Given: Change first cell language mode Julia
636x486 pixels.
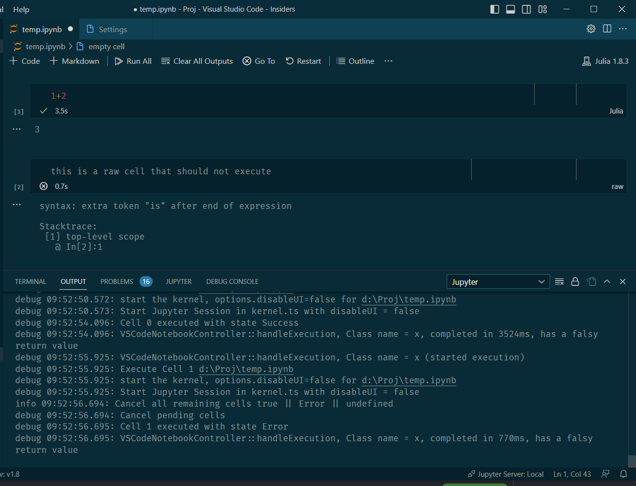Looking at the screenshot, I should [616, 111].
